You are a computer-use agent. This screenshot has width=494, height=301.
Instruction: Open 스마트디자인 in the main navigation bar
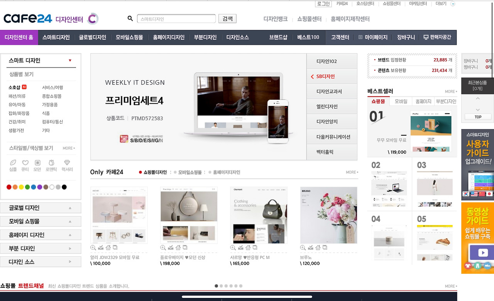click(x=56, y=37)
